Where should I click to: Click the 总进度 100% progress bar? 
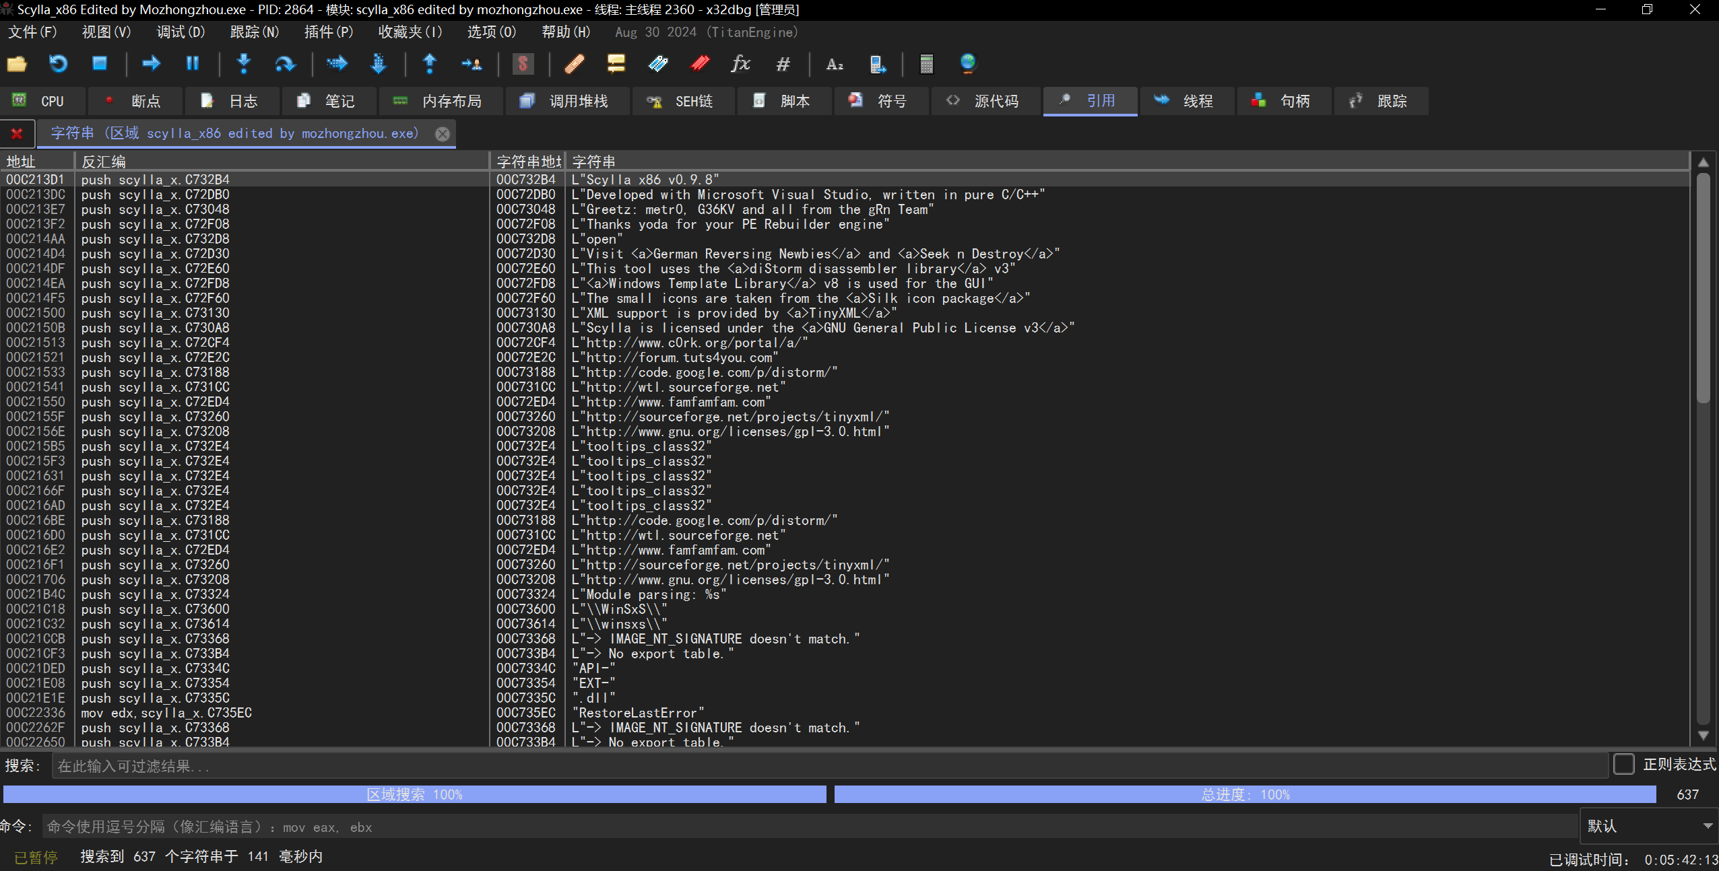pos(1245,794)
